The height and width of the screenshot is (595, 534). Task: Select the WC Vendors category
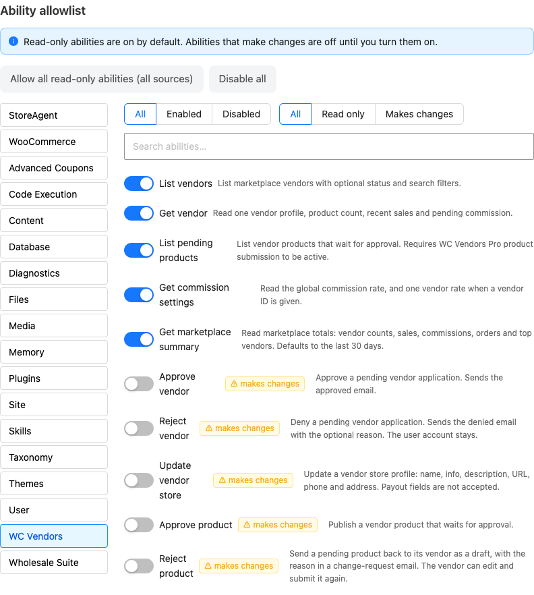point(54,536)
